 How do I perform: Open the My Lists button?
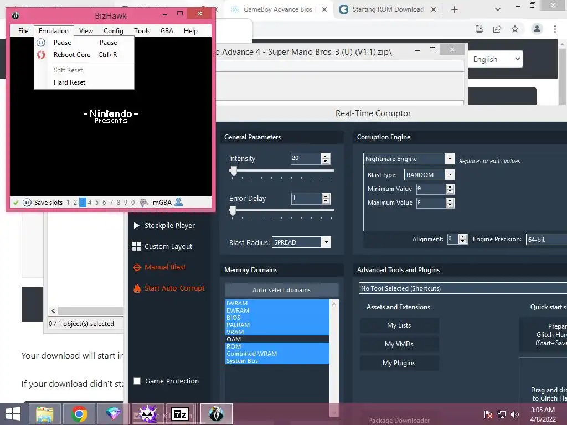pyautogui.click(x=399, y=325)
